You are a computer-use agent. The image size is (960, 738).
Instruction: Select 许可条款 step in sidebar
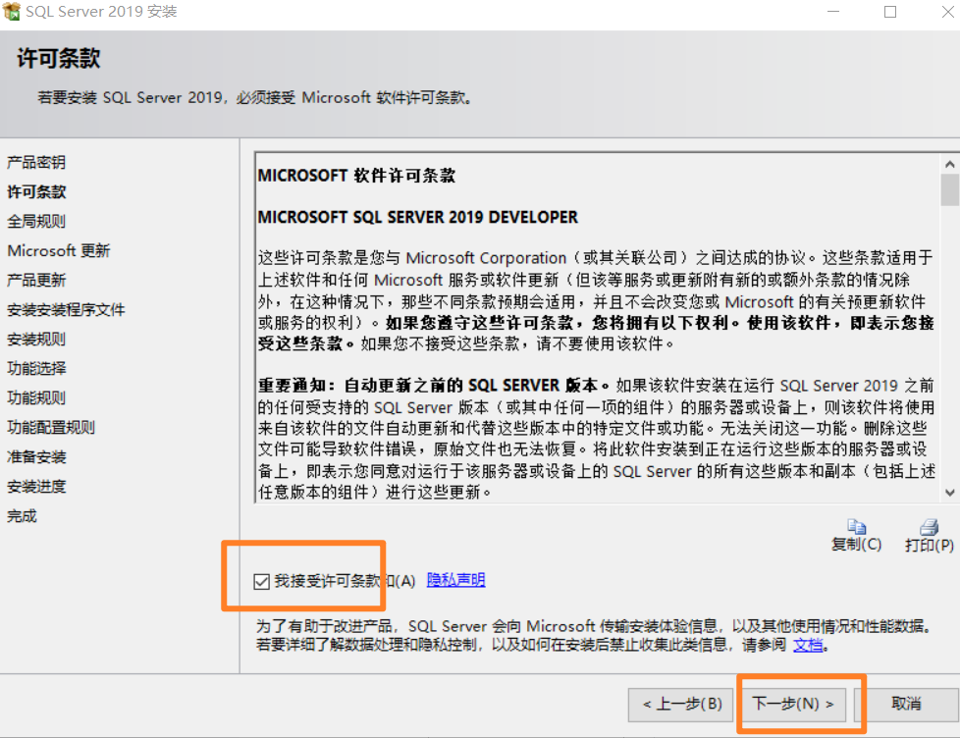(36, 191)
